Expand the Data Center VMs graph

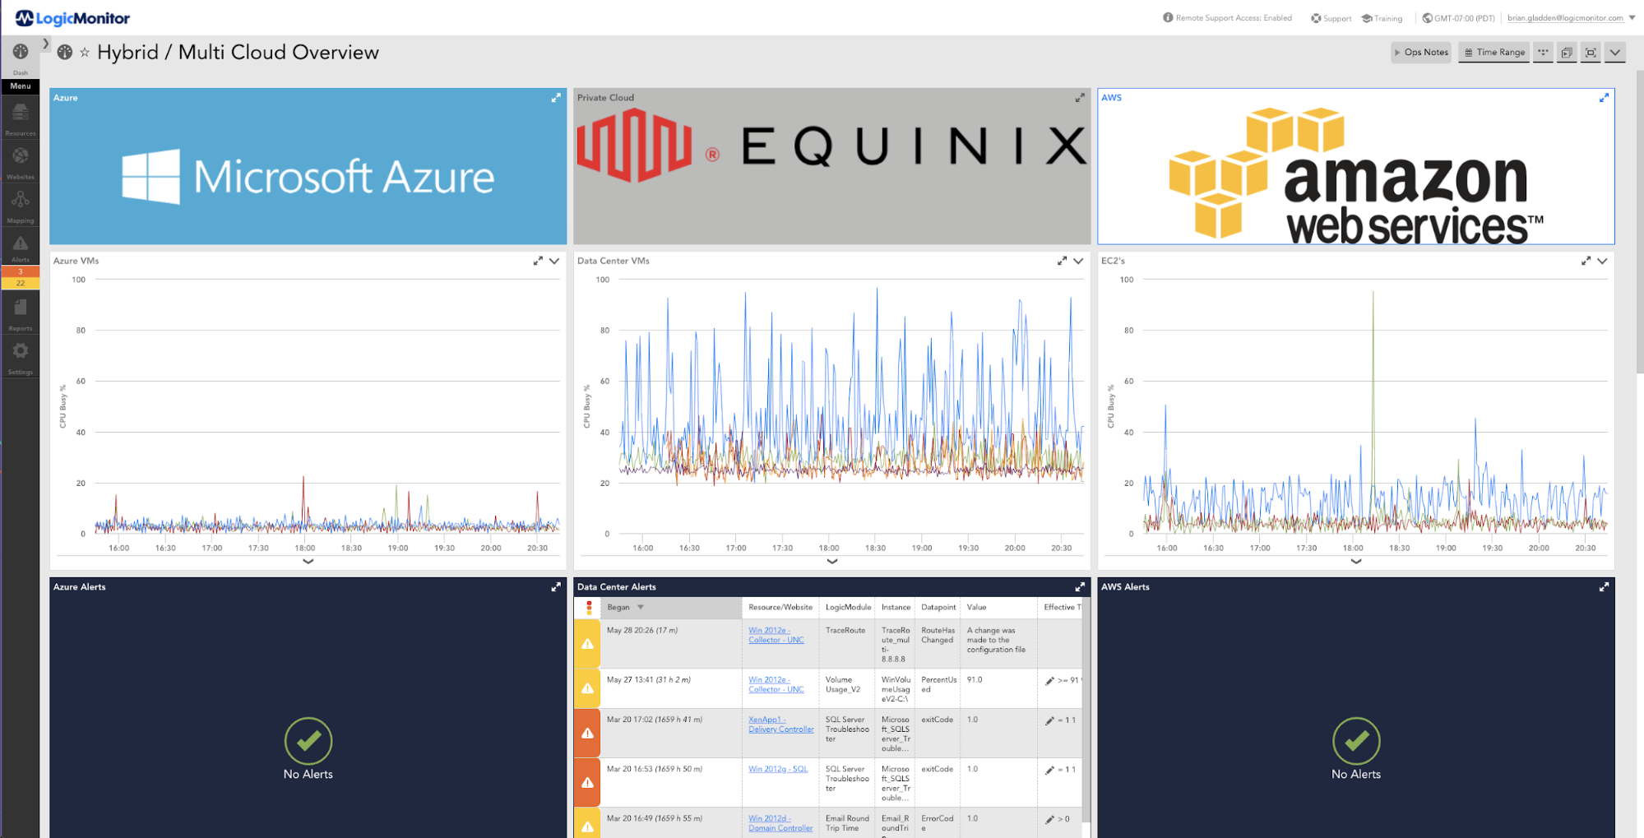[1062, 261]
